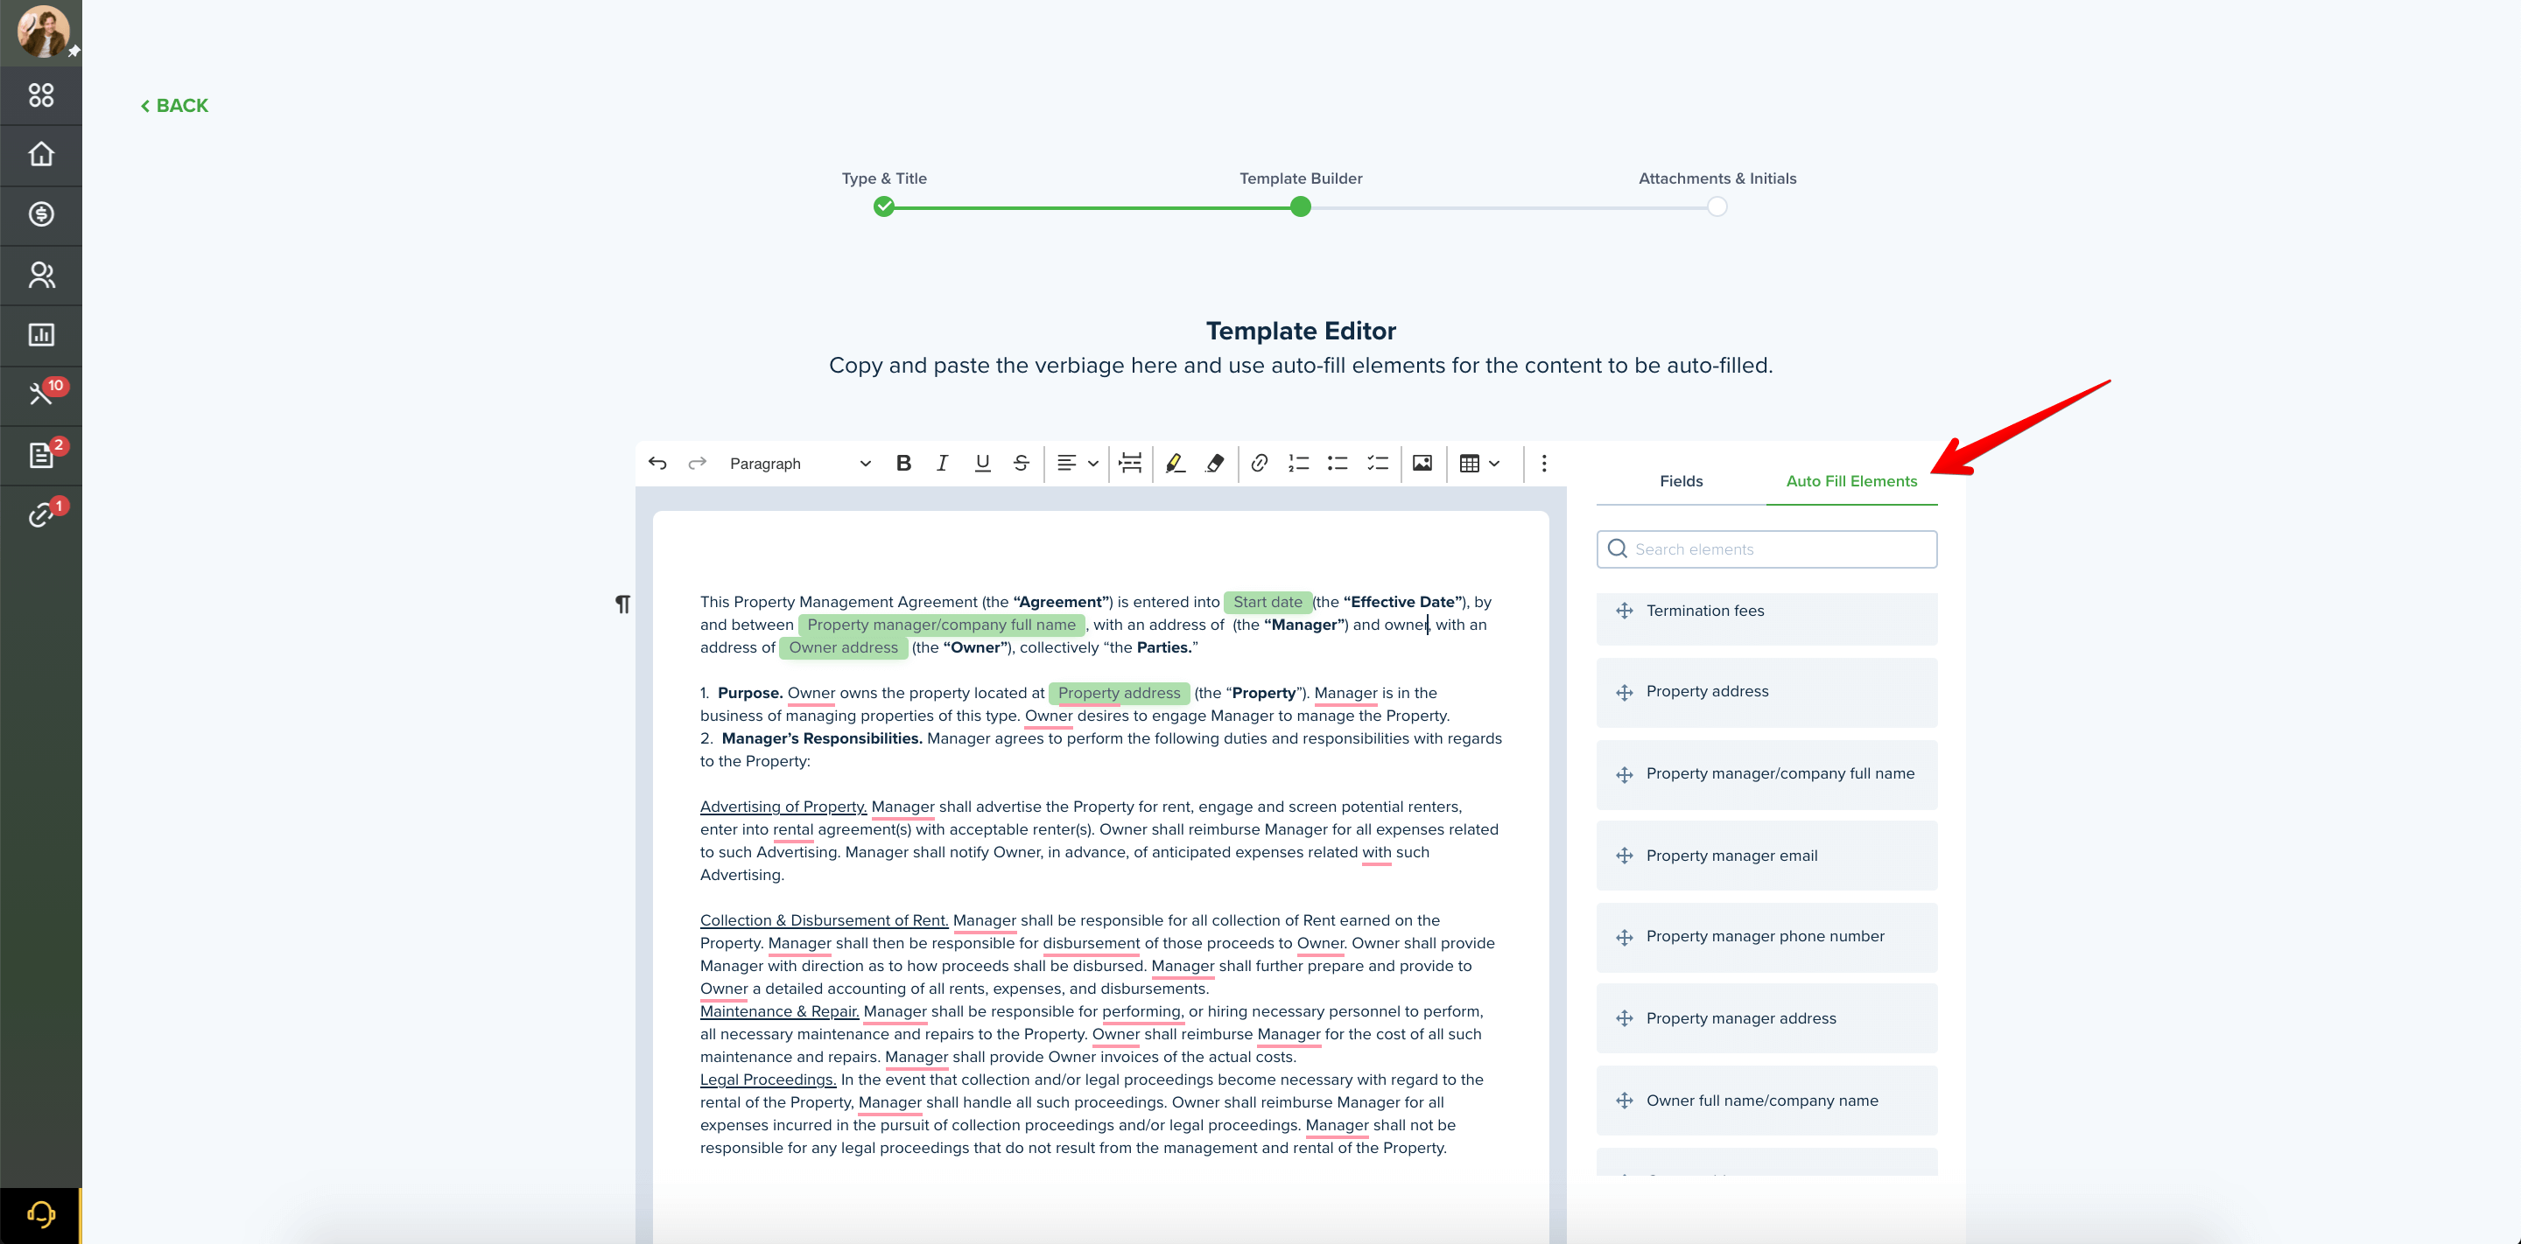
Task: Select the Property address auto-fill element
Action: [1766, 692]
